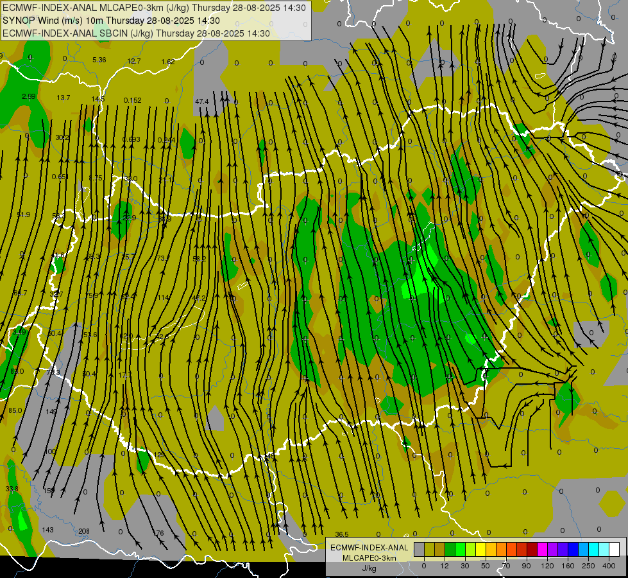
Task: Click the map value 0.152
Action: (x=132, y=100)
